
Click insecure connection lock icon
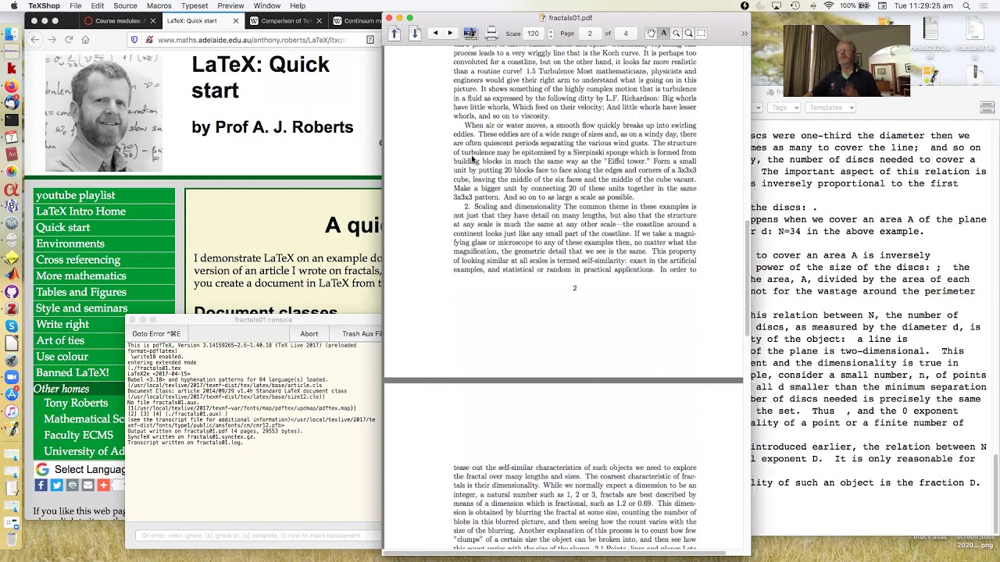[x=148, y=40]
